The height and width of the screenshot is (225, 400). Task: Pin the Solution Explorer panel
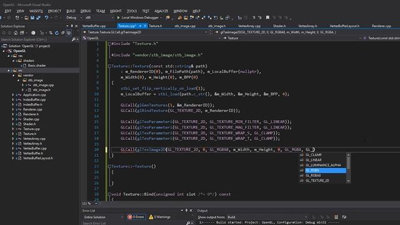click(72, 26)
